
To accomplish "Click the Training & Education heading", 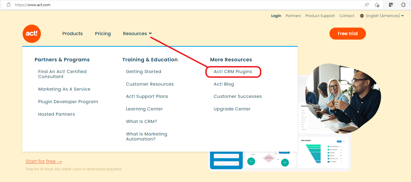I will pyautogui.click(x=150, y=60).
